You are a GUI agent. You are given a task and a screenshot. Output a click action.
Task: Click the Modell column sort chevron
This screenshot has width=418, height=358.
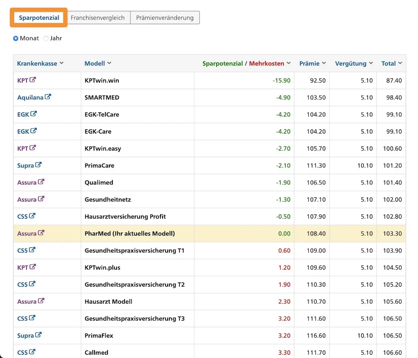[x=109, y=63]
